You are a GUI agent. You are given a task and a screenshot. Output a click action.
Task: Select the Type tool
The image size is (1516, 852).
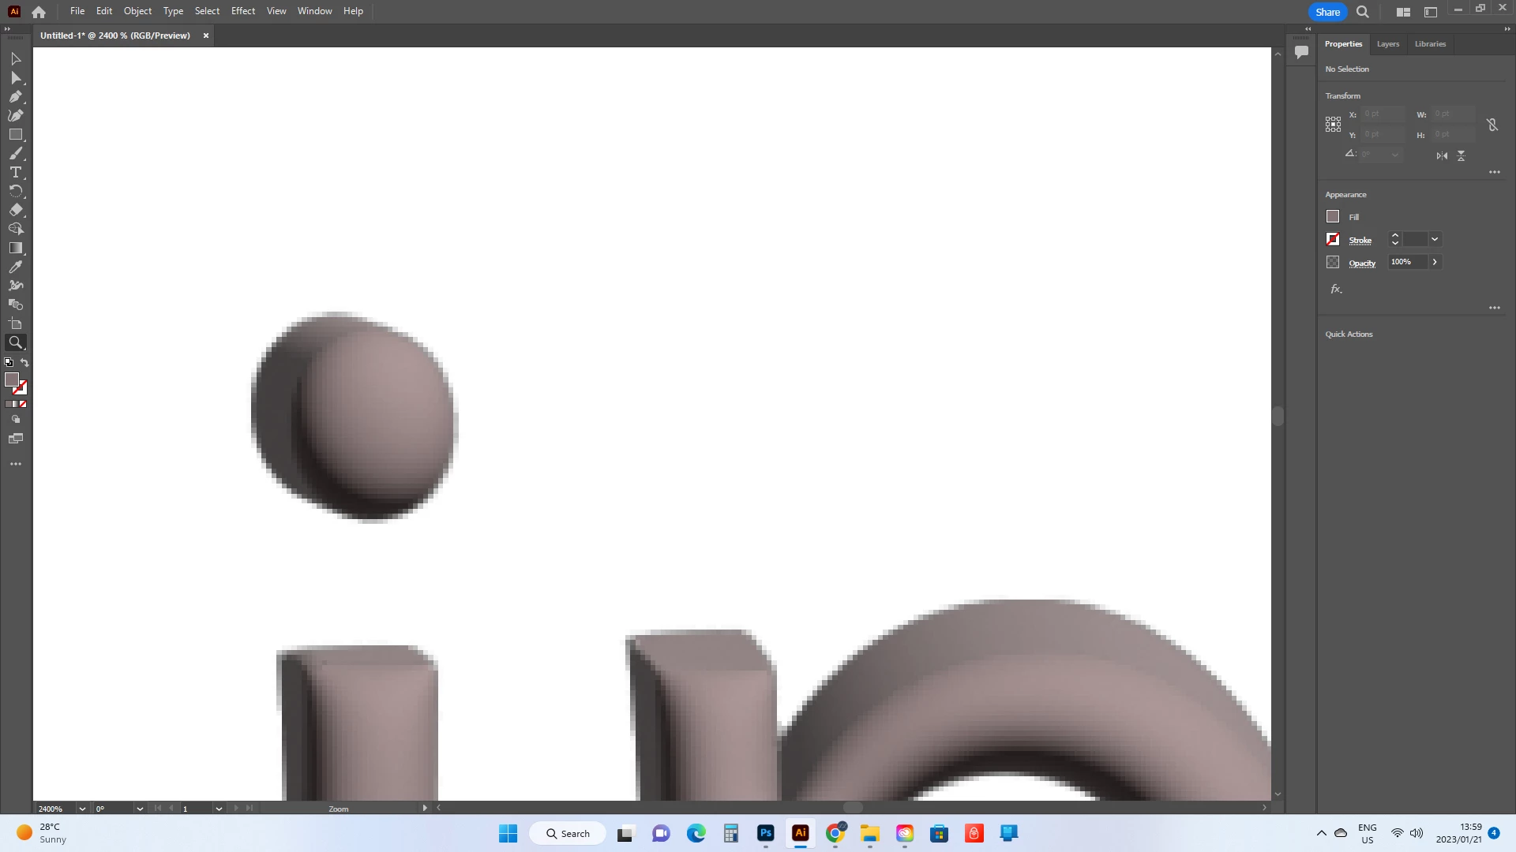(x=15, y=172)
